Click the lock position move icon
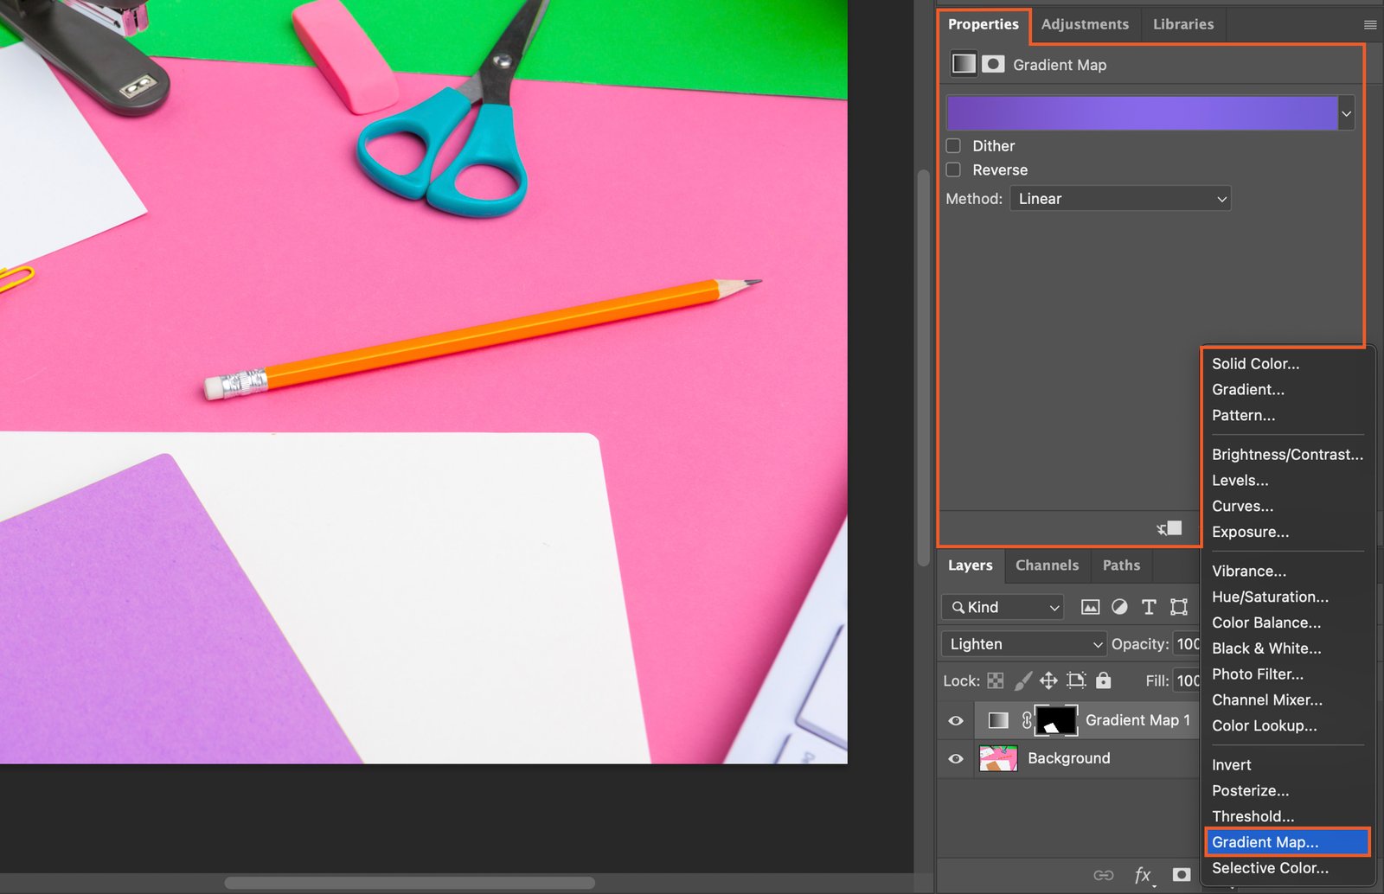Screen dimensions: 1384x894 [1048, 681]
